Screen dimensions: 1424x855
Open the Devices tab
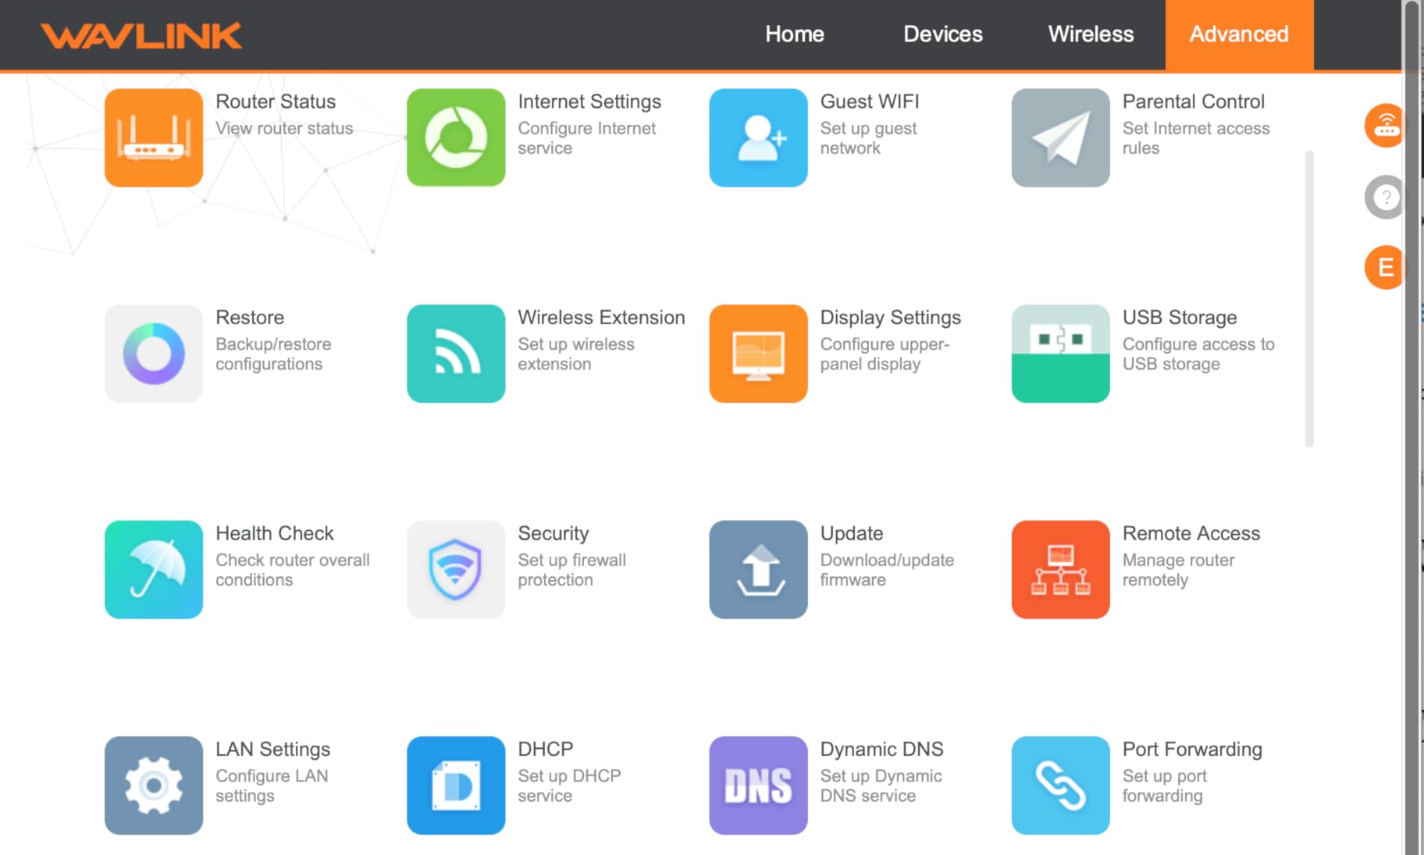pos(942,34)
